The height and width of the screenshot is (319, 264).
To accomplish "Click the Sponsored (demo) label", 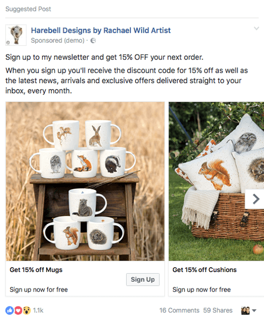I will point(58,40).
